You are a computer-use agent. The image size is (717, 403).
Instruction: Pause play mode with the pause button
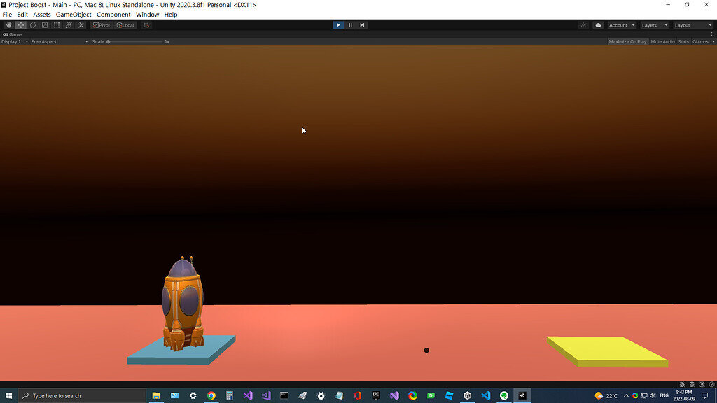point(350,24)
